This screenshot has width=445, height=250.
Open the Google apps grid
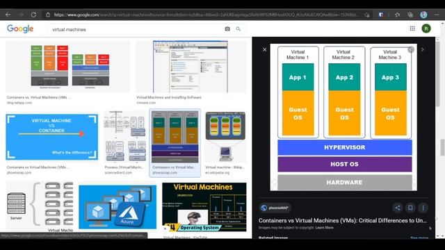(412, 28)
